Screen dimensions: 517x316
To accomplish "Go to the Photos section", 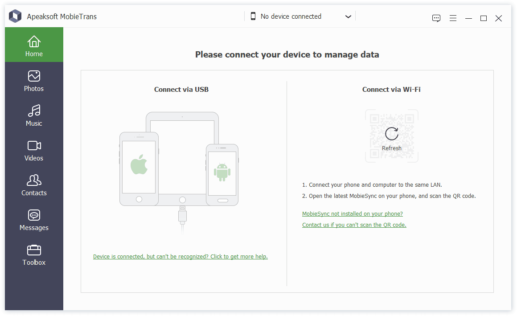I will tap(34, 81).
